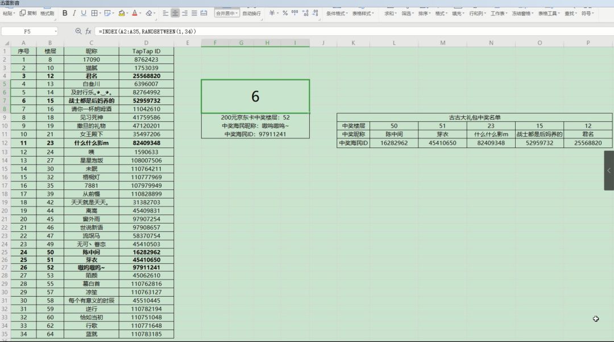Click the 楼层 header cell
This screenshot has height=342, width=614.
coord(50,51)
